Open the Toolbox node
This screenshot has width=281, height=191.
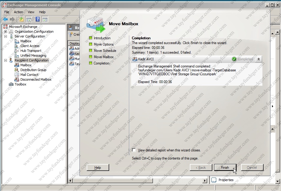click(x=20, y=84)
